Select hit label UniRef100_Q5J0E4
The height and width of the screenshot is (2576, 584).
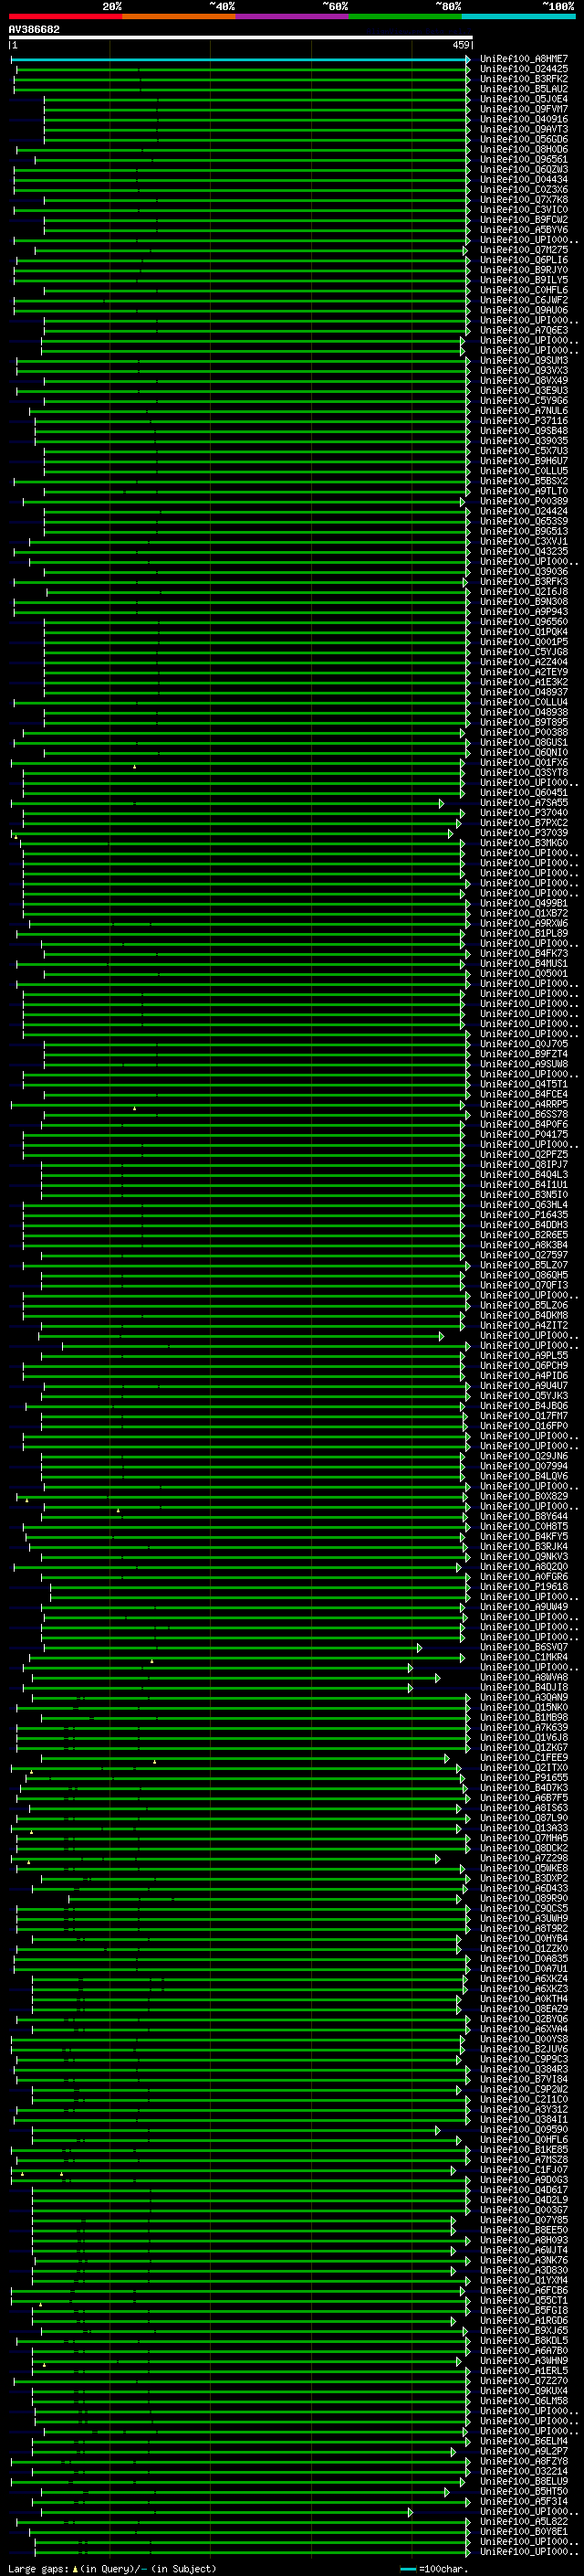click(524, 99)
